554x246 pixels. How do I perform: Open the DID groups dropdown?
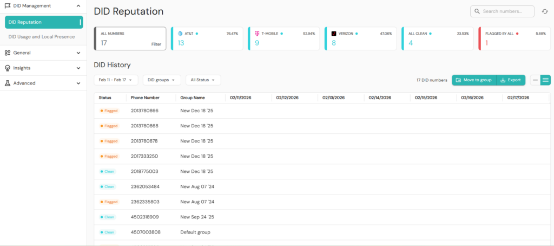(x=162, y=80)
